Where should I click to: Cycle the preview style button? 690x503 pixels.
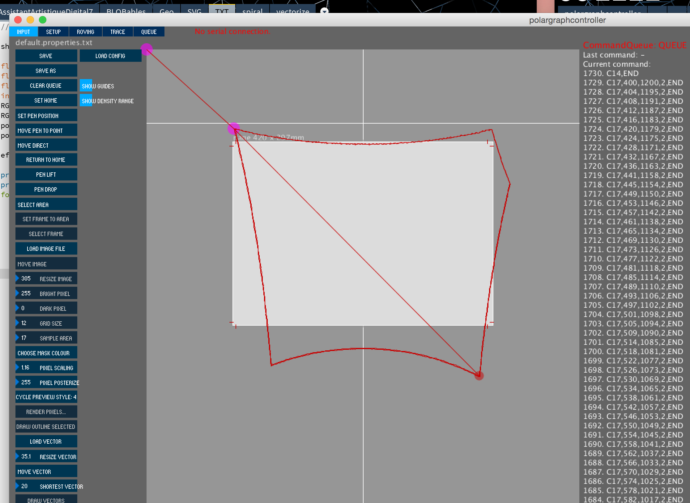46,397
